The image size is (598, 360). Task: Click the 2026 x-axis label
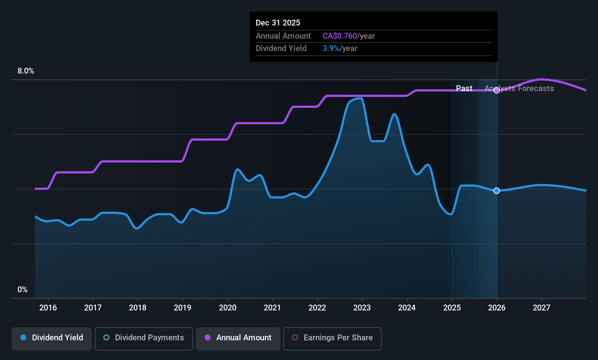[497, 308]
